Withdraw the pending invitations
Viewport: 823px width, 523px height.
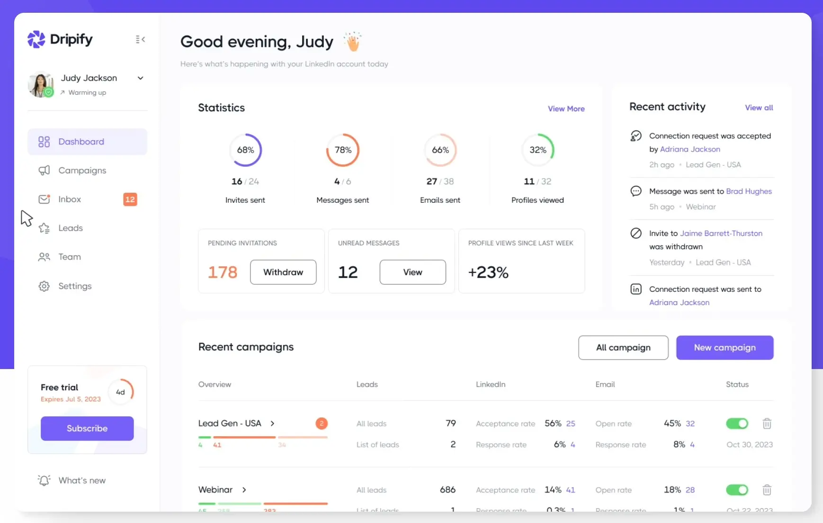283,272
